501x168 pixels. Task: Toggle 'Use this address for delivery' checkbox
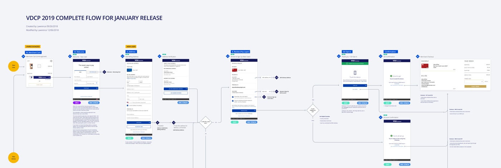point(127,105)
